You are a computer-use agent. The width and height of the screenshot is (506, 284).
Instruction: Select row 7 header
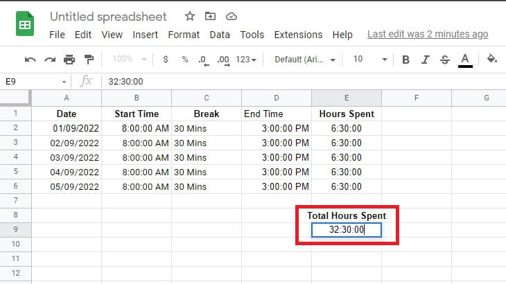tap(15, 200)
